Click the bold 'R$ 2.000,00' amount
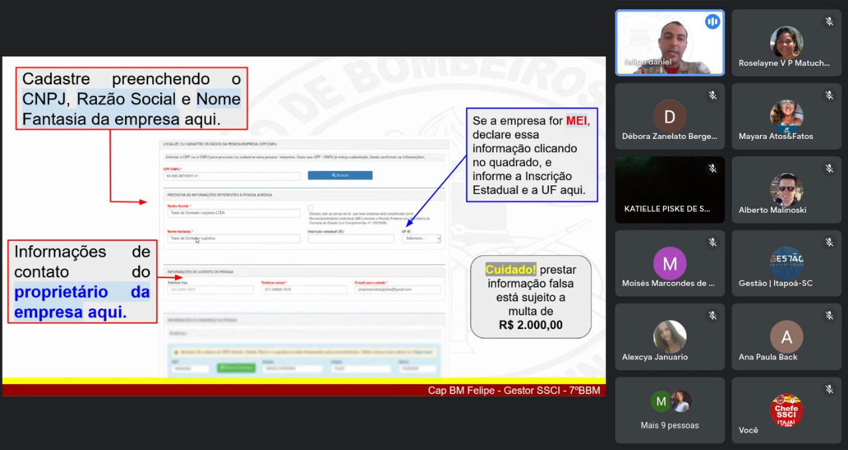The width and height of the screenshot is (848, 450). (531, 325)
